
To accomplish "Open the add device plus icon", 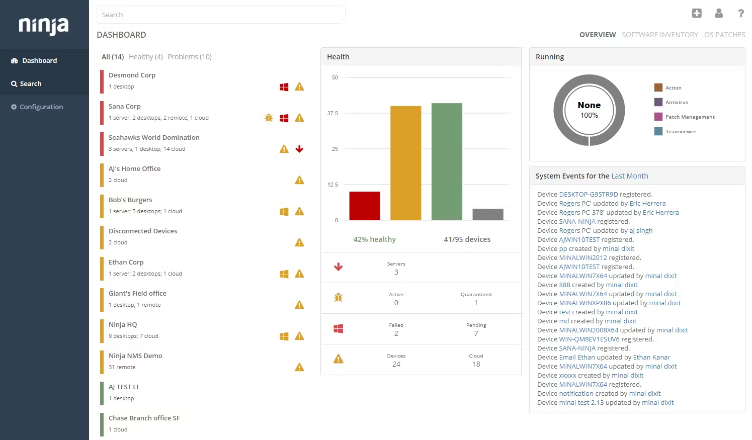I will [697, 14].
